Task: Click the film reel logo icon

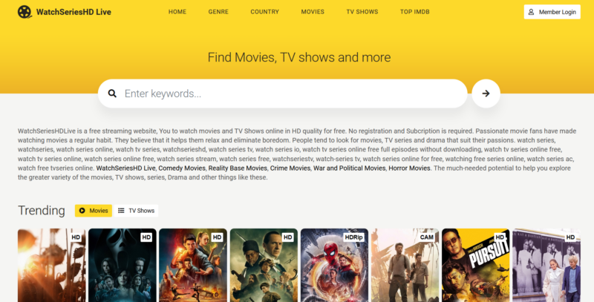Action: point(25,12)
